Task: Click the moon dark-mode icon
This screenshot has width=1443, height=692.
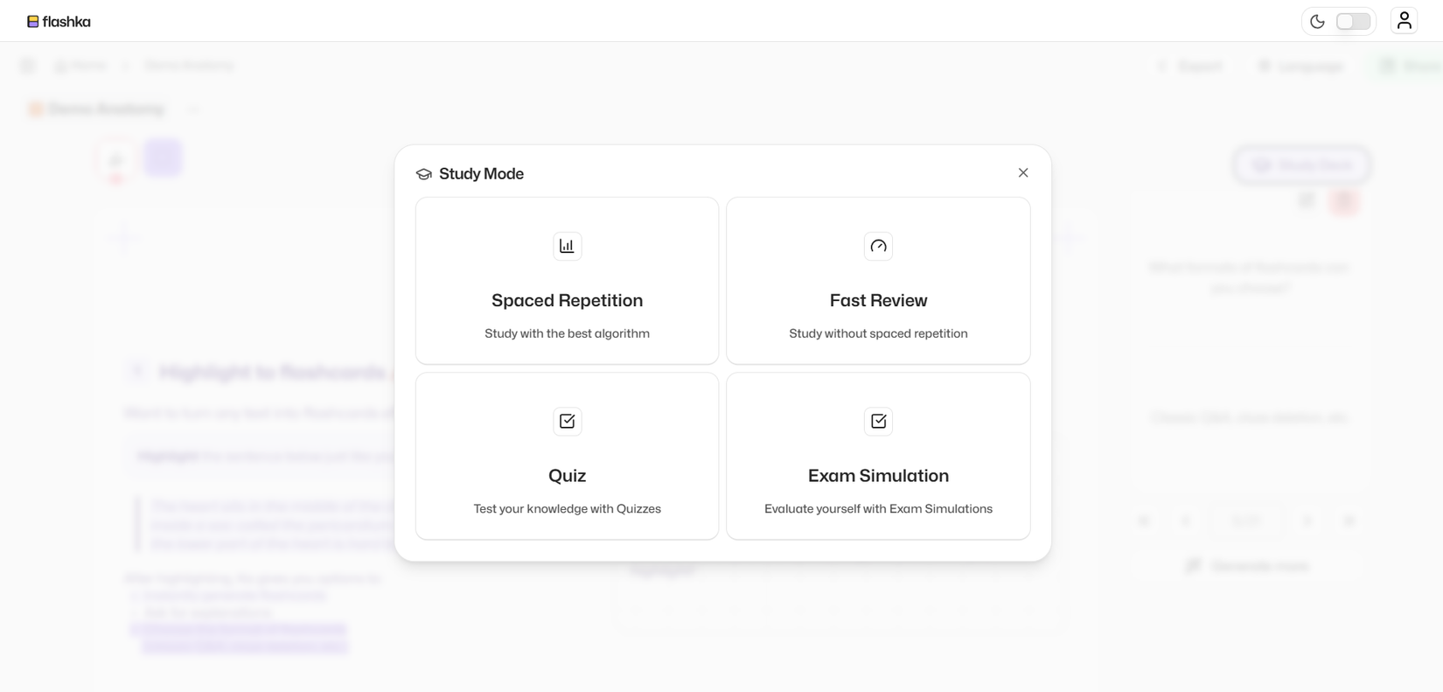Action: tap(1318, 21)
